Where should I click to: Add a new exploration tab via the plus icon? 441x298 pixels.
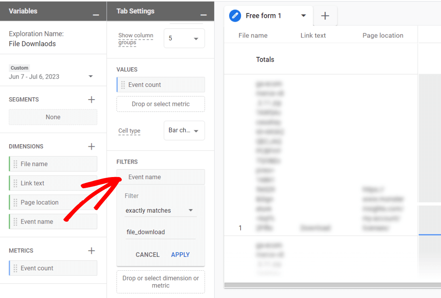(325, 15)
